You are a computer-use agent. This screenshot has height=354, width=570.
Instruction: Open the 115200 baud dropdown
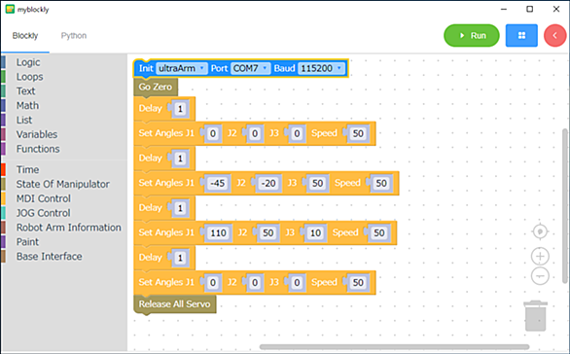click(321, 68)
